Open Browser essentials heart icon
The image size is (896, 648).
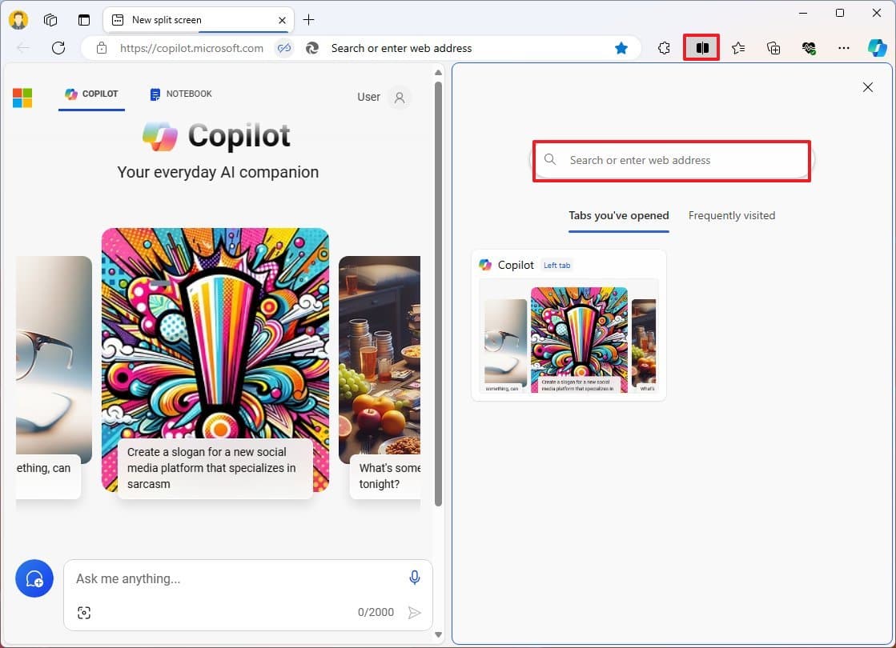point(809,47)
